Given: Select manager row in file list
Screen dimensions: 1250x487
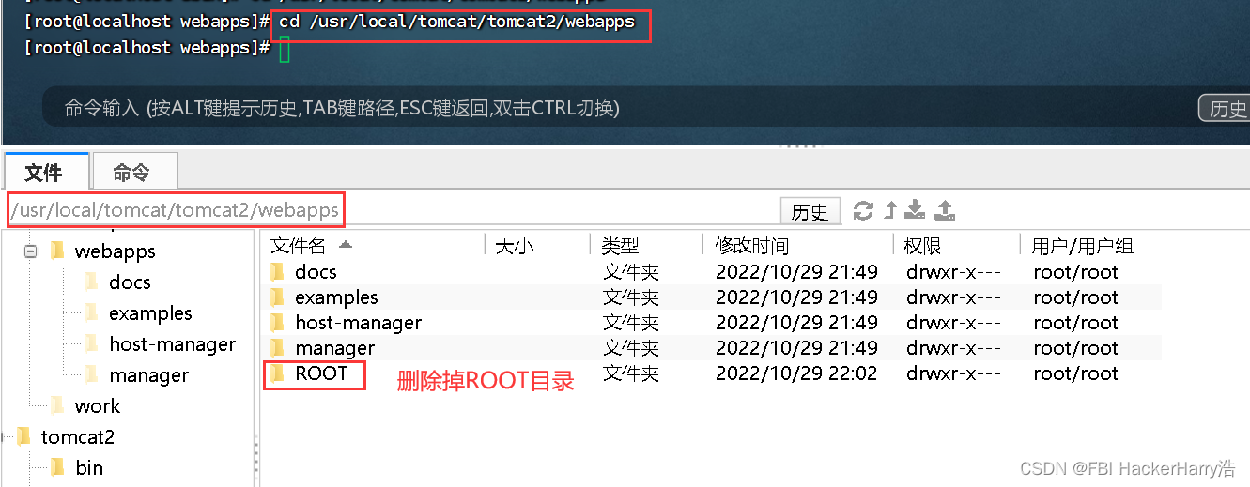Looking at the screenshot, I should point(714,348).
